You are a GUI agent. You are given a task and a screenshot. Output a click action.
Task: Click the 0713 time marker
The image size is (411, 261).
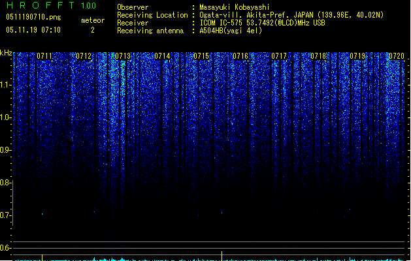(x=123, y=56)
